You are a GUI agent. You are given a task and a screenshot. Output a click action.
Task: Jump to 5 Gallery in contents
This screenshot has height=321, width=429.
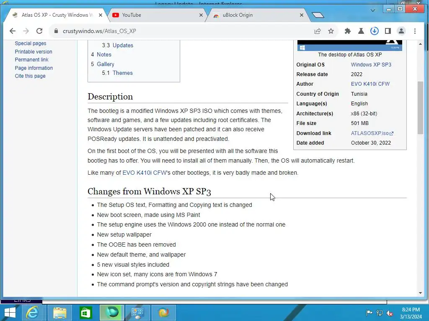tap(102, 64)
